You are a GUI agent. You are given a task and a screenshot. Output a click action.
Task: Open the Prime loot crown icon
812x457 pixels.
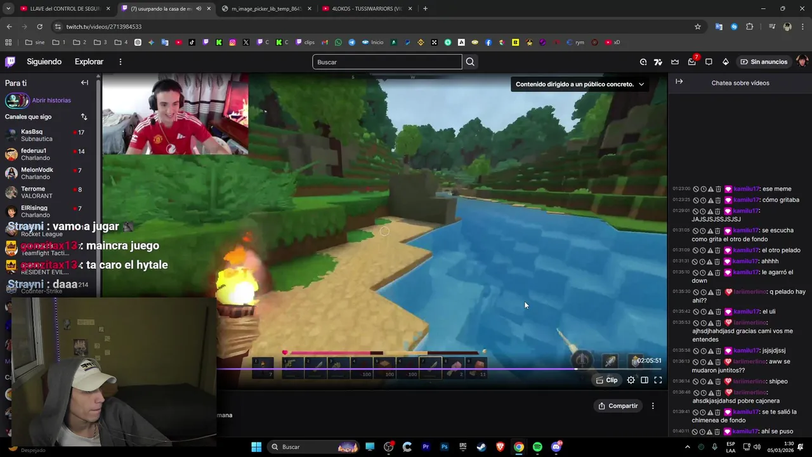click(675, 62)
